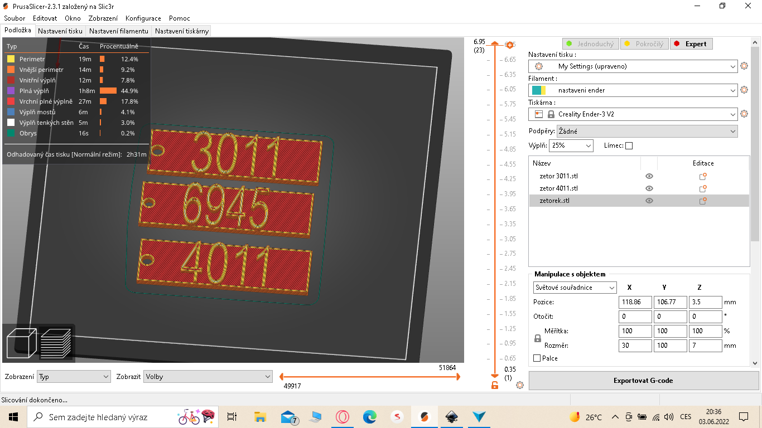Viewport: 762px width, 428px height.
Task: Launch Microsoft Edge from the taskbar
Action: coord(370,416)
